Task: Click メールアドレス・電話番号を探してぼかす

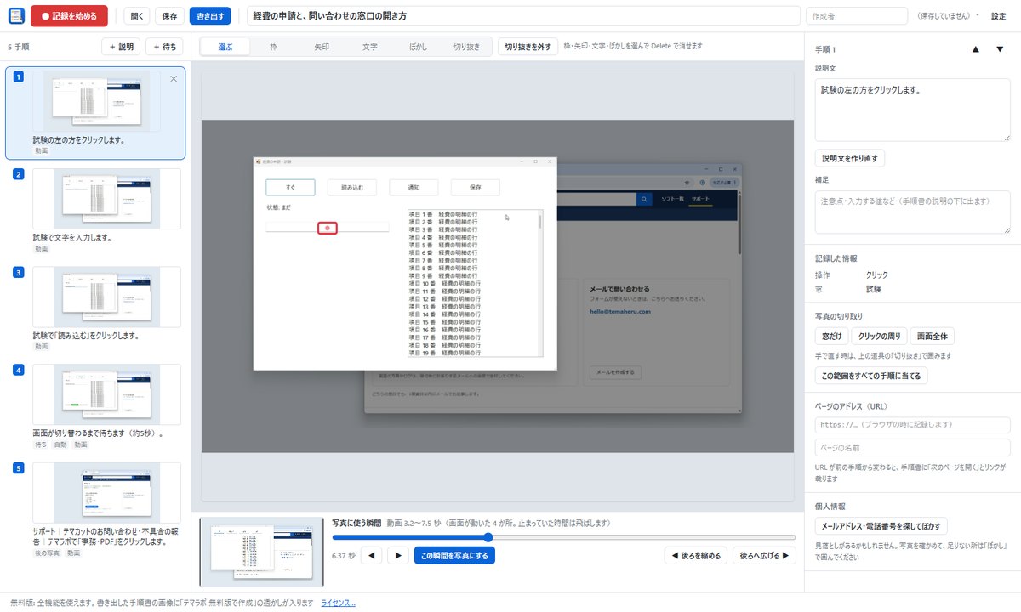Action: pos(881,526)
